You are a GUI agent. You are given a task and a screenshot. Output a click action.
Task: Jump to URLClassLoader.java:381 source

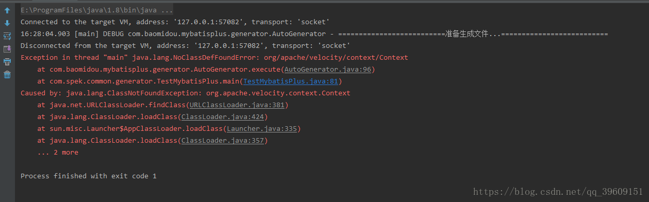[237, 105]
